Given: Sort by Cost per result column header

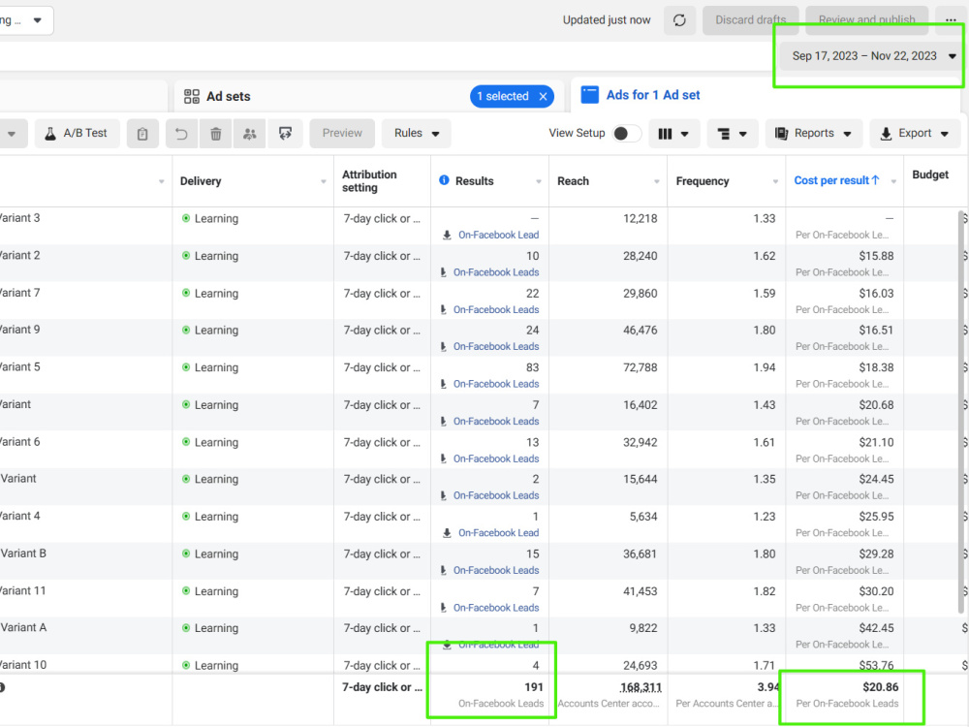Looking at the screenshot, I should (837, 180).
